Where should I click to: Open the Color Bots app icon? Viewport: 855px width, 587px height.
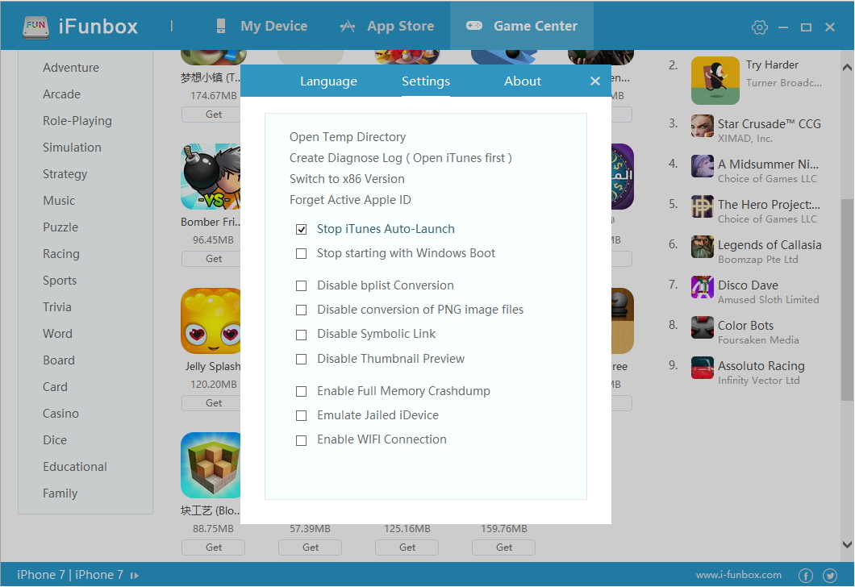[x=703, y=328]
